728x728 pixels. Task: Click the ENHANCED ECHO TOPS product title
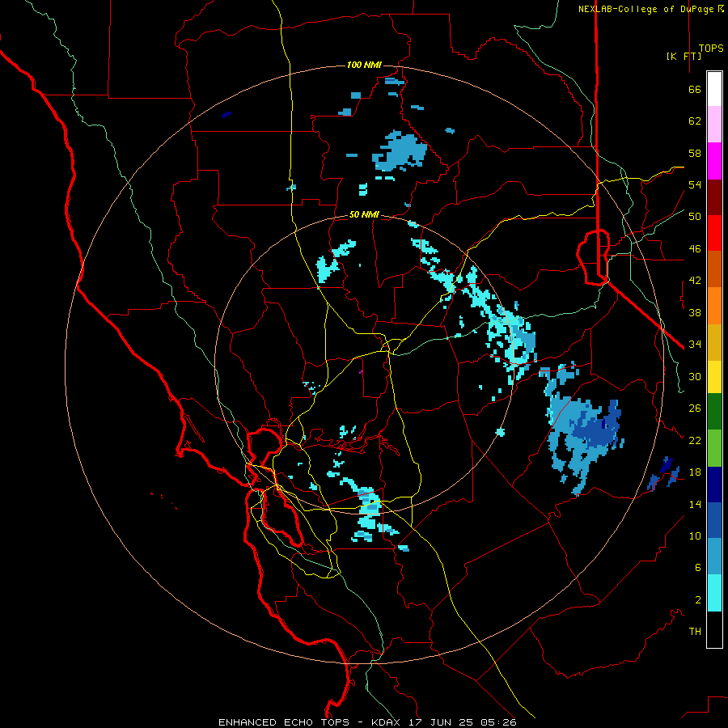[284, 722]
